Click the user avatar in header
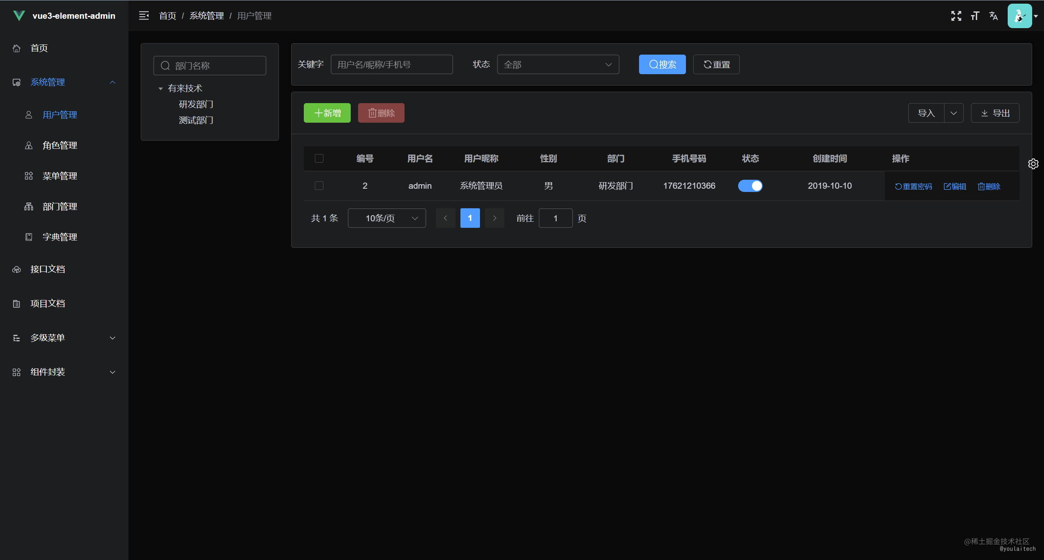Viewport: 1044px width, 560px height. 1019,16
